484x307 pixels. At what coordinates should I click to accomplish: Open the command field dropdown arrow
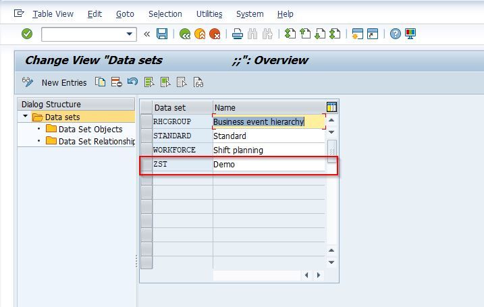130,34
